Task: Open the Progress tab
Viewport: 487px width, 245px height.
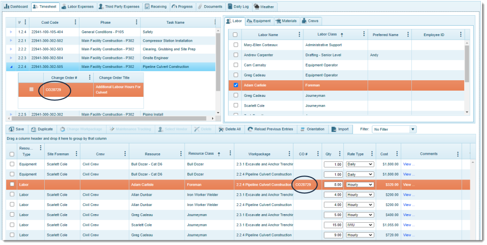Action: (182, 7)
